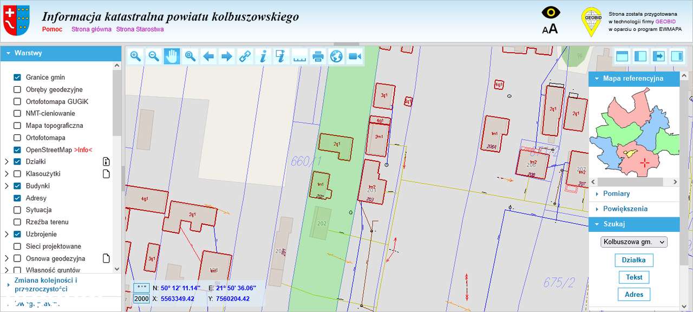Expand the Osnowa geodezyjna layer group
The image size is (693, 312).
(6, 258)
